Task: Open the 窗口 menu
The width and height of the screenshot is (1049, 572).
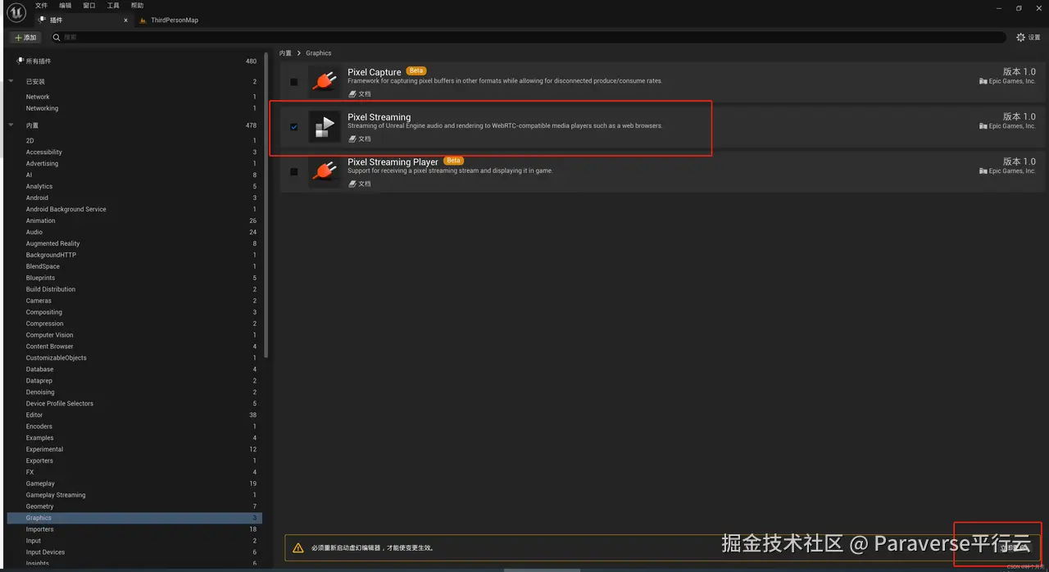Action: coord(89,6)
